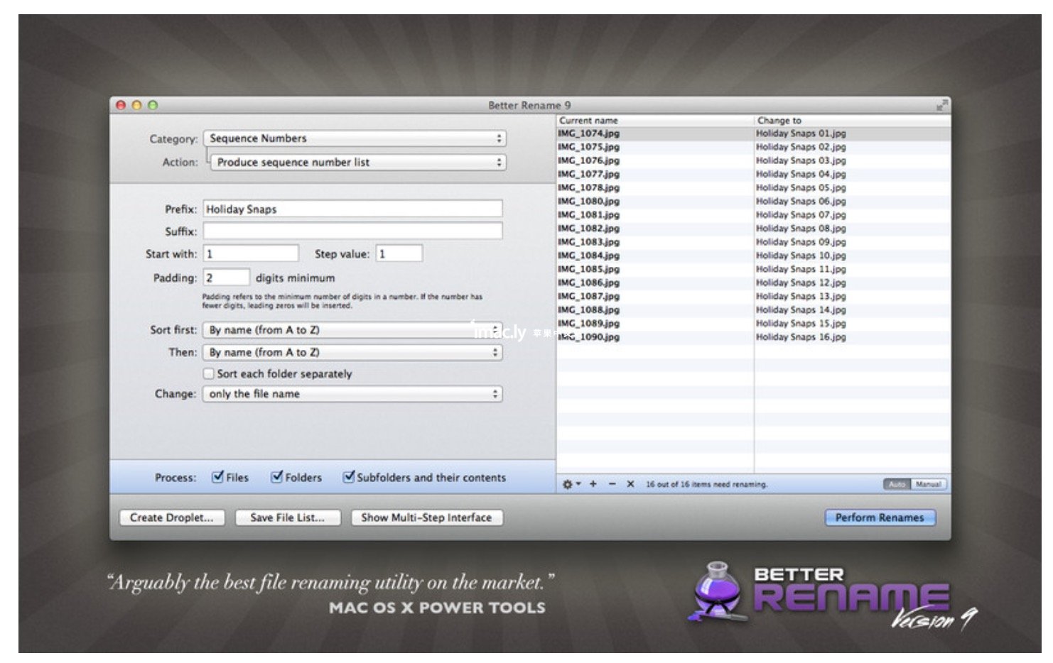
Task: Select file IMG_1078.jpg
Action: 588,187
